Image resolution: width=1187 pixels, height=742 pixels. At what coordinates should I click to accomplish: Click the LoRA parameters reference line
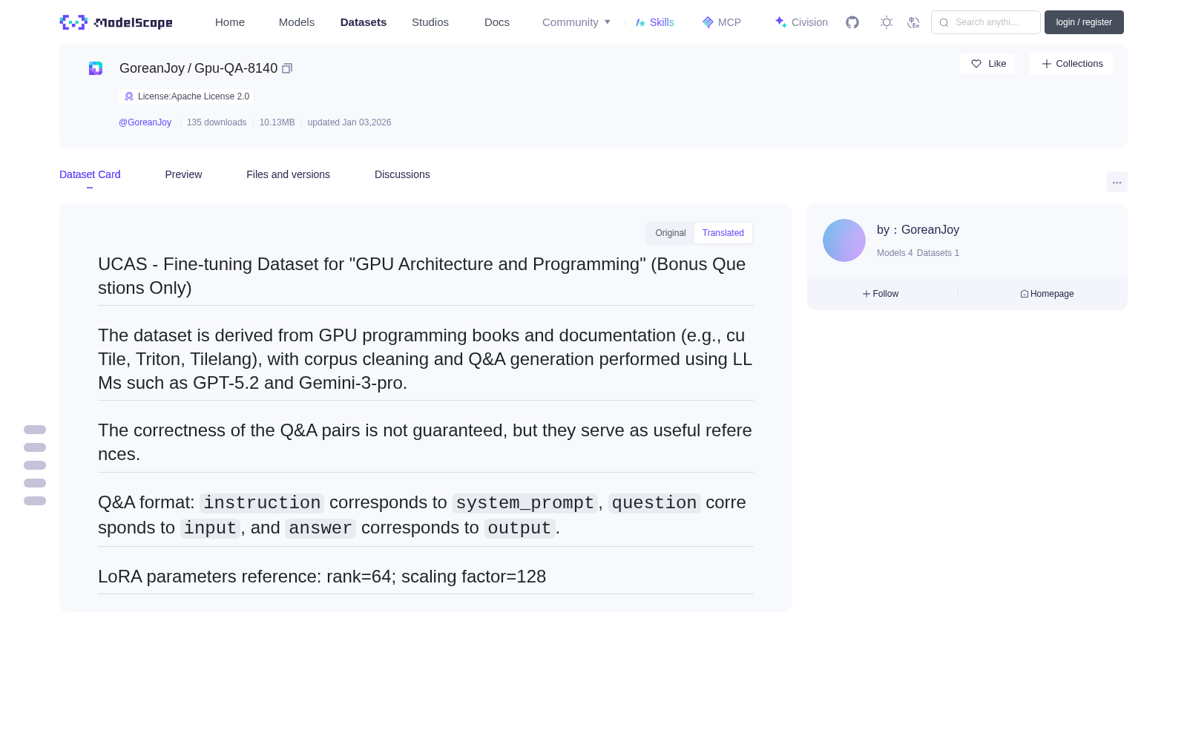322,577
